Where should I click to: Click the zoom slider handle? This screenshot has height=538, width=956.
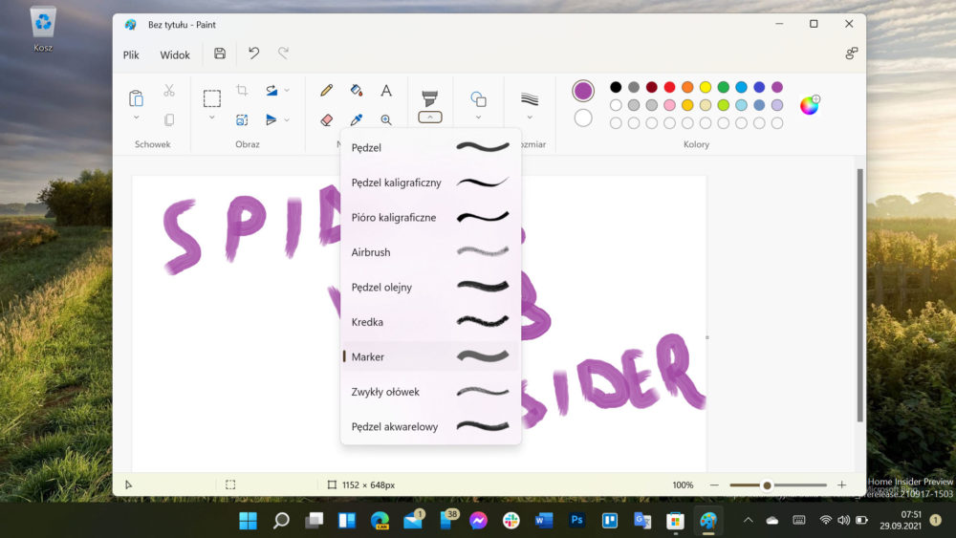tap(767, 485)
